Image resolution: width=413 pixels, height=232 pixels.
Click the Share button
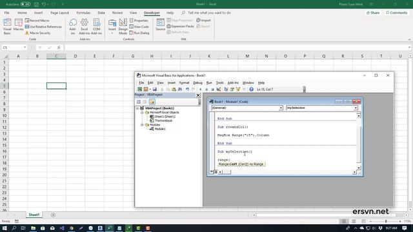pos(373,13)
